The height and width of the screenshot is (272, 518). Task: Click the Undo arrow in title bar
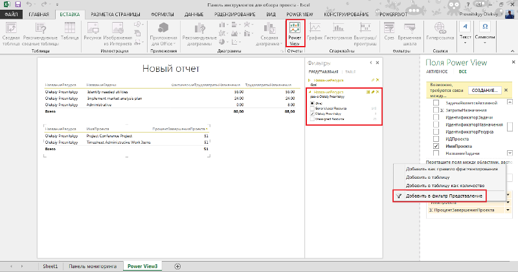pos(29,5)
